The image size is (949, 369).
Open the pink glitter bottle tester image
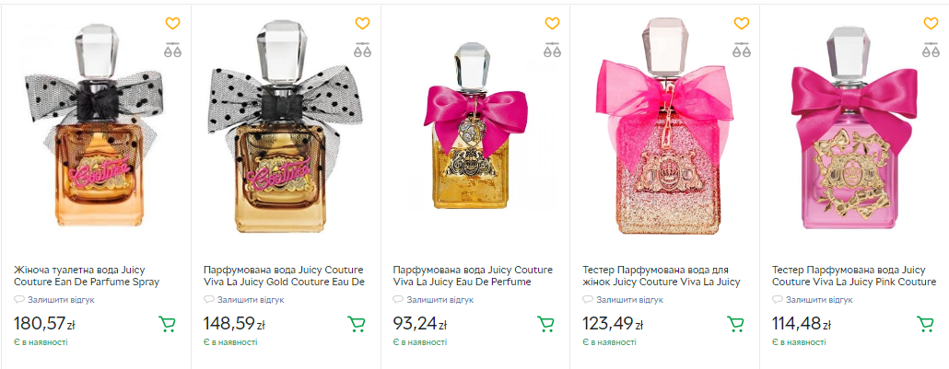tap(664, 126)
